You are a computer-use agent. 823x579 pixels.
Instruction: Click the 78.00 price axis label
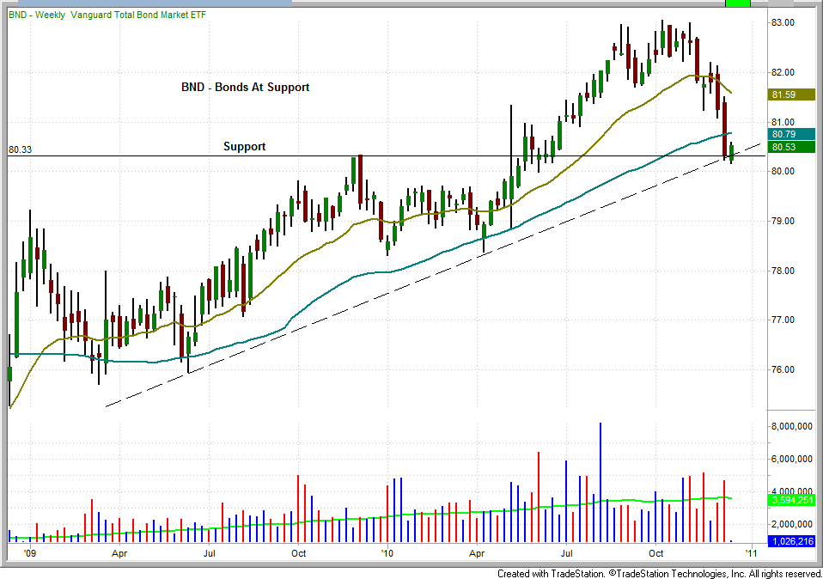(783, 271)
